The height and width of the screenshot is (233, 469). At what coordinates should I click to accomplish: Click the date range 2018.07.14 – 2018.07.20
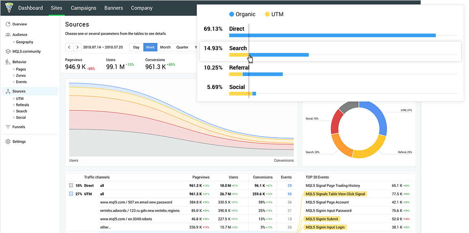[x=103, y=47]
